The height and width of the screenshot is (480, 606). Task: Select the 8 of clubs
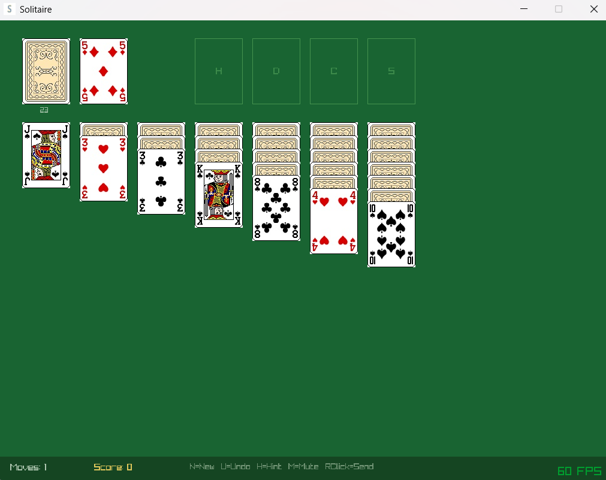click(x=276, y=207)
